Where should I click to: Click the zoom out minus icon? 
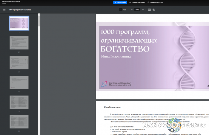[132, 10]
